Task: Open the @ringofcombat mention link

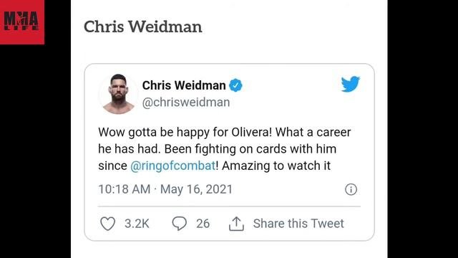Action: tap(173, 166)
